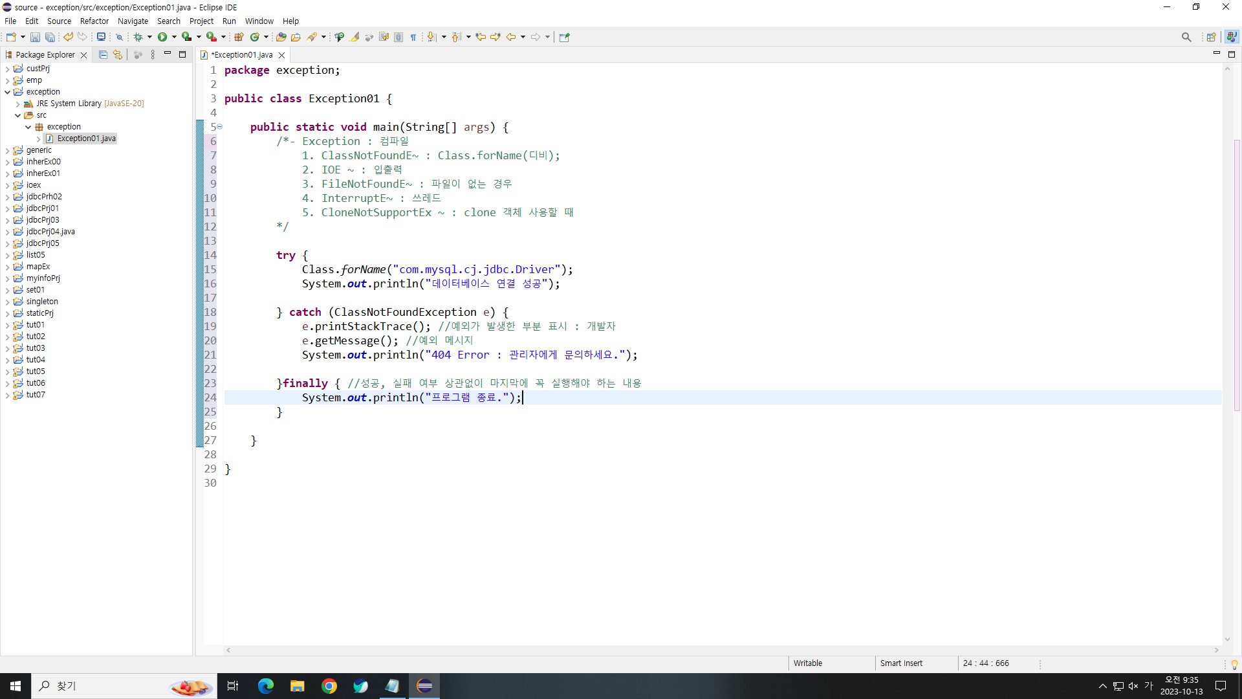Screen dimensions: 1242x699
Task: Click the Debug bug icon
Action: tap(138, 38)
